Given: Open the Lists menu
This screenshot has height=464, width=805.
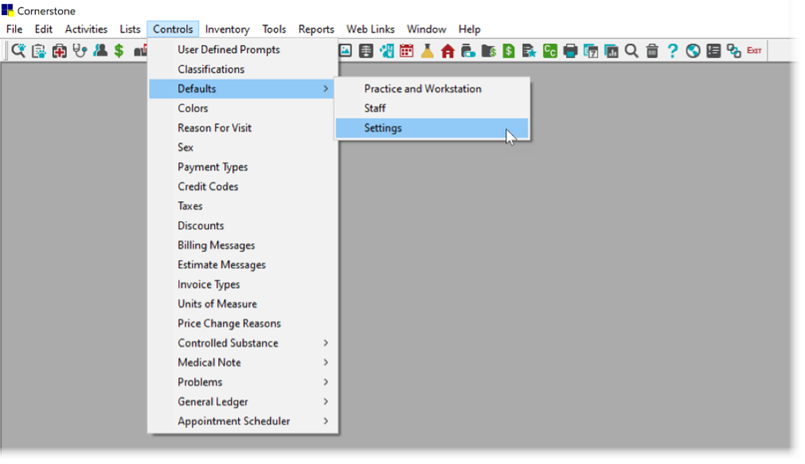Looking at the screenshot, I should pos(130,30).
